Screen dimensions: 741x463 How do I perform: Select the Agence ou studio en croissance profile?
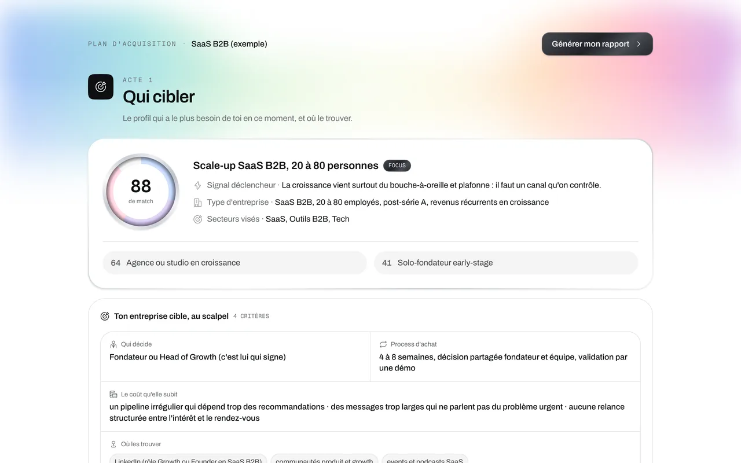point(234,263)
